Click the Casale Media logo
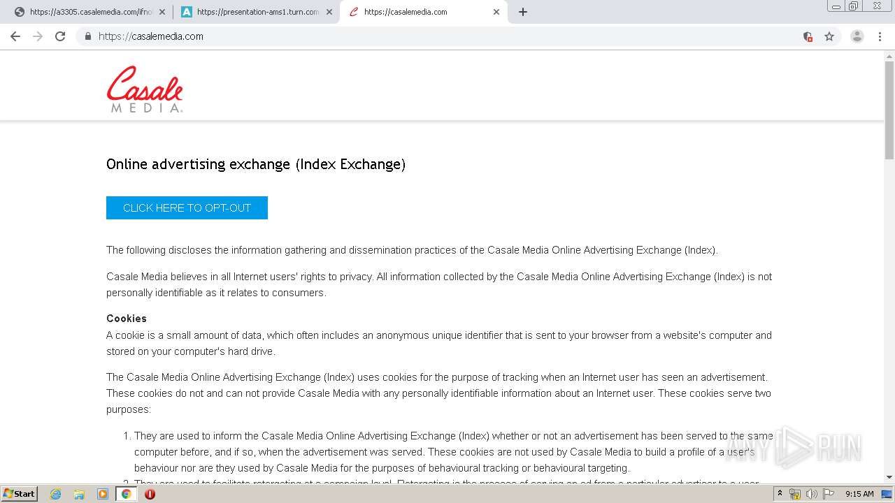 [x=145, y=89]
